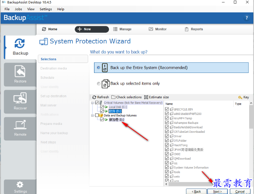This screenshot has height=194, width=255.
Task: Click horizontal scrollbar left arrow
Action: (x=166, y=184)
